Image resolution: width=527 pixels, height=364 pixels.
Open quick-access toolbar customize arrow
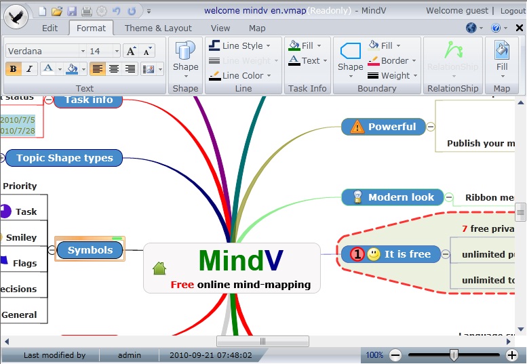point(149,11)
